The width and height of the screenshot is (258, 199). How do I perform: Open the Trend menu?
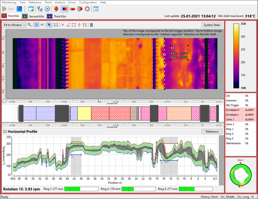(48, 2)
